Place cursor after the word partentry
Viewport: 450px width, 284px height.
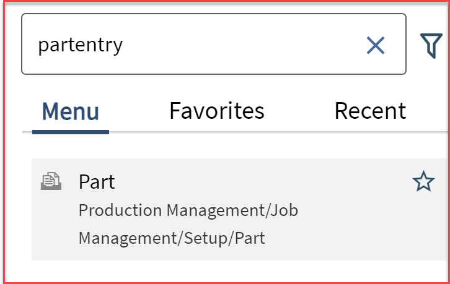tap(124, 45)
